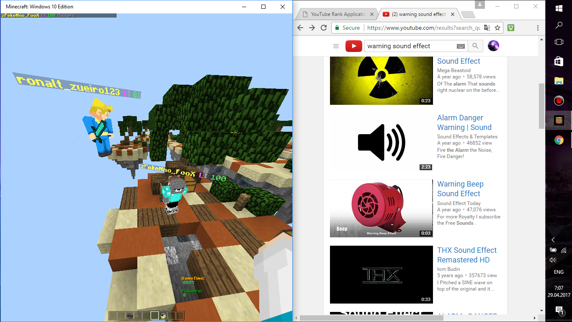This screenshot has width=572, height=322.
Task: Open File Explorer from taskbar
Action: [559, 81]
